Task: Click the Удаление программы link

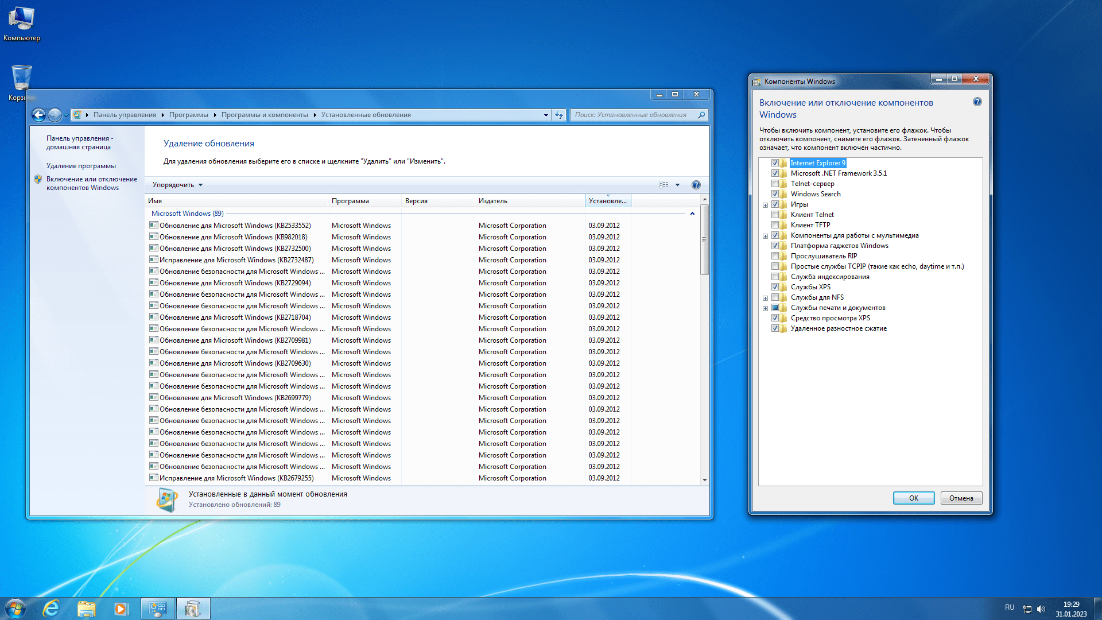Action: pyautogui.click(x=81, y=166)
